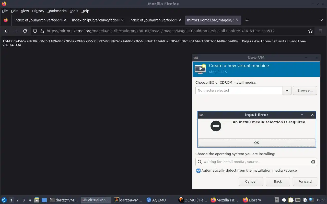Toggle 'Automatically detect from installation media' checkbox
The height and width of the screenshot is (204, 327).
[198, 171]
